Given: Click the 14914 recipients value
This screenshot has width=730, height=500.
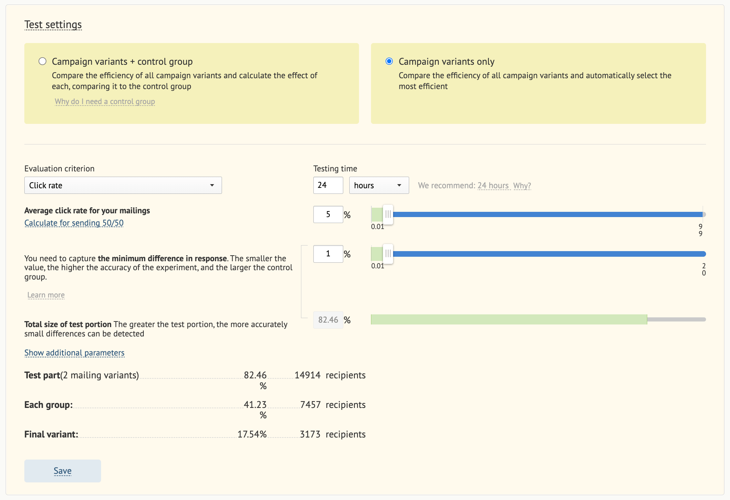Looking at the screenshot, I should (307, 375).
